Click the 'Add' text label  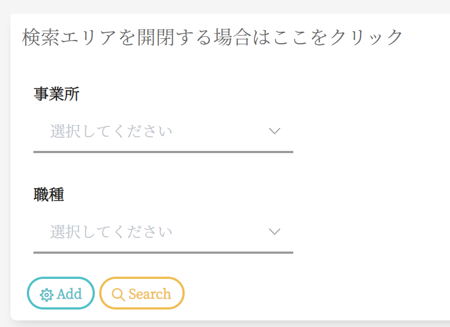(69, 294)
